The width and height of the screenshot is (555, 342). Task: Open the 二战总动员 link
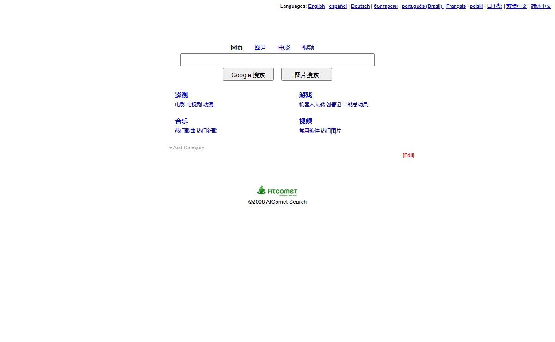coord(355,104)
